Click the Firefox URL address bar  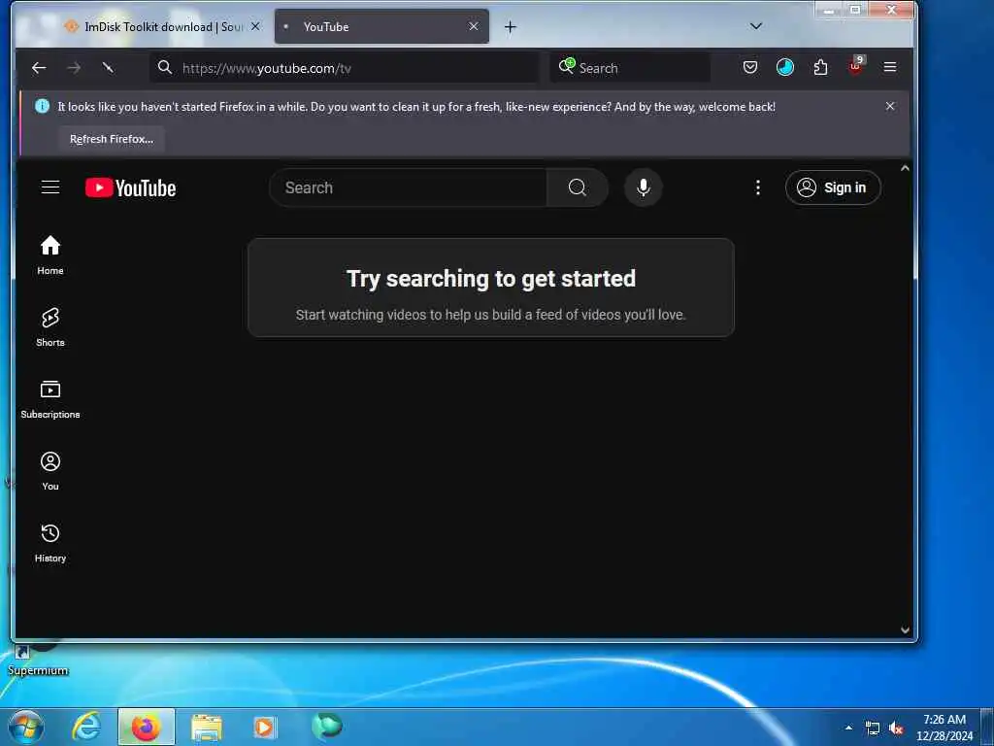tap(345, 67)
